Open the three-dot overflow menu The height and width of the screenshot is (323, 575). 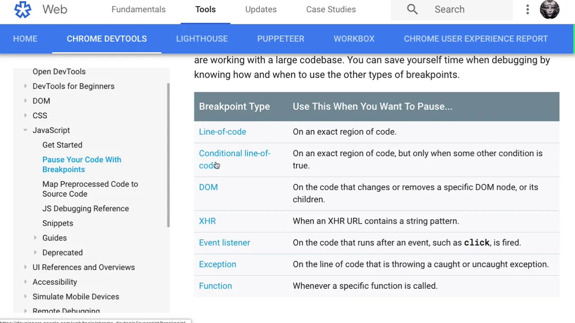527,9
